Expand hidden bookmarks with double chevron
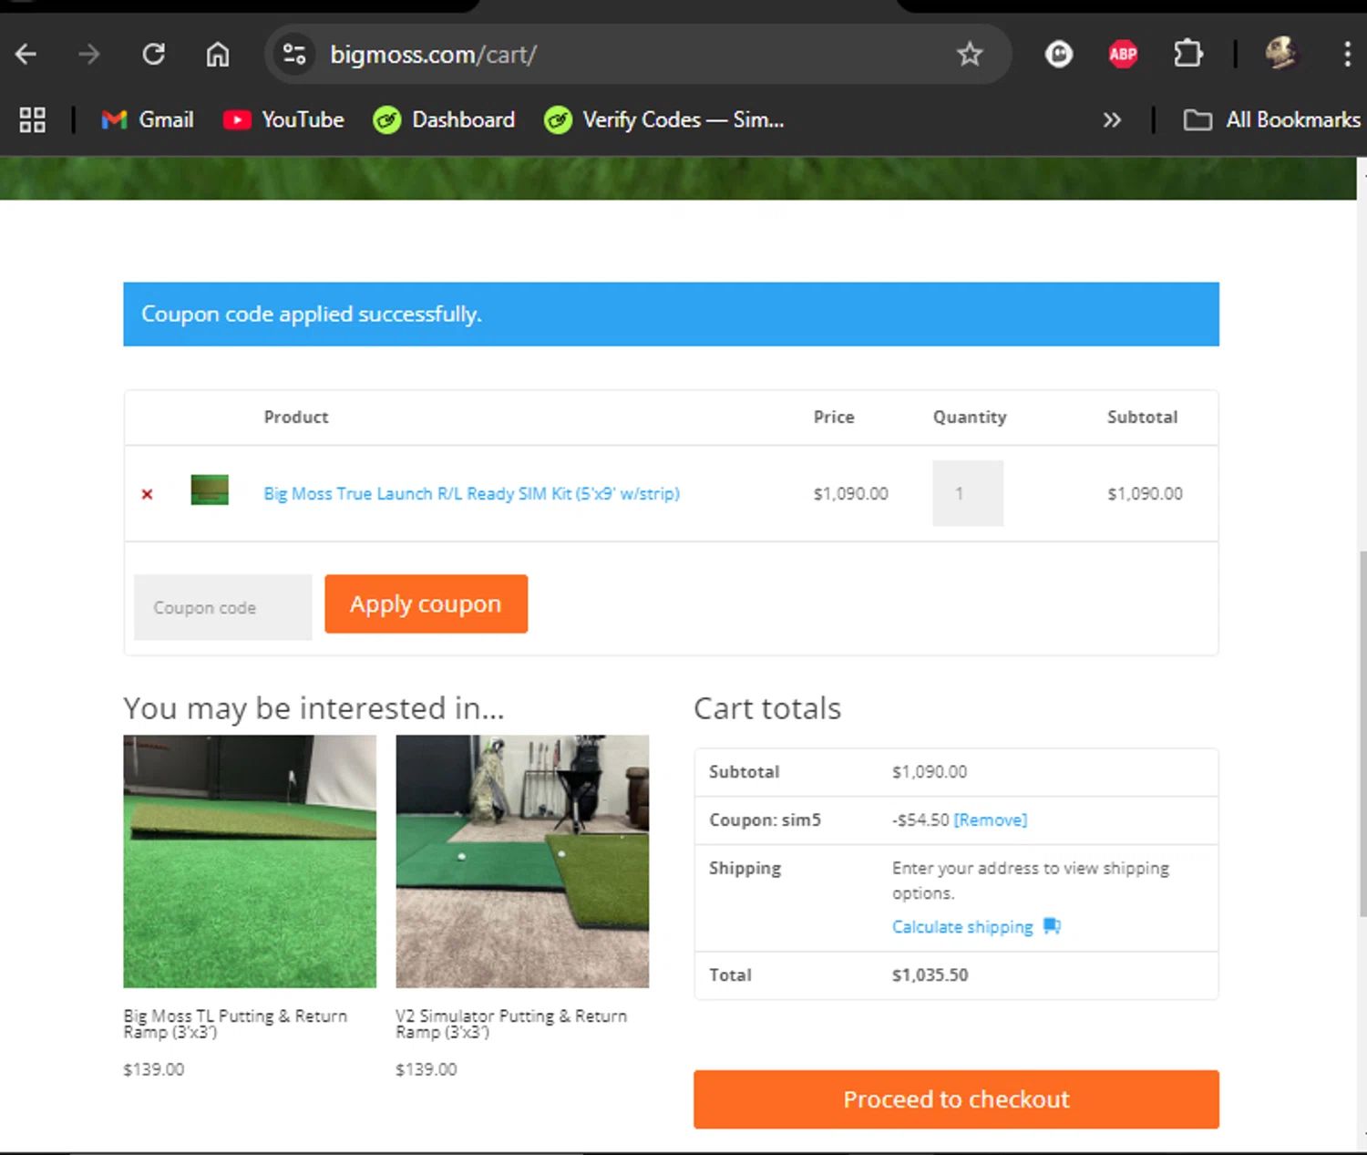 tap(1112, 120)
